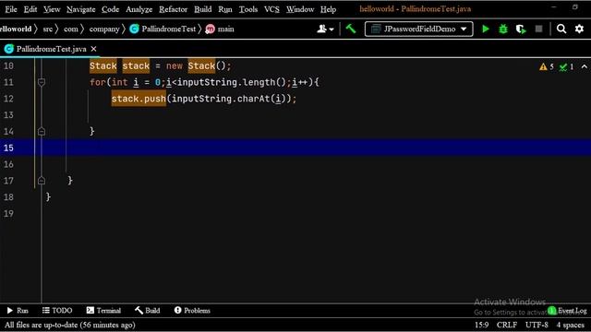Open the Refactor menu
Viewport: 591px width, 332px height.
[173, 9]
